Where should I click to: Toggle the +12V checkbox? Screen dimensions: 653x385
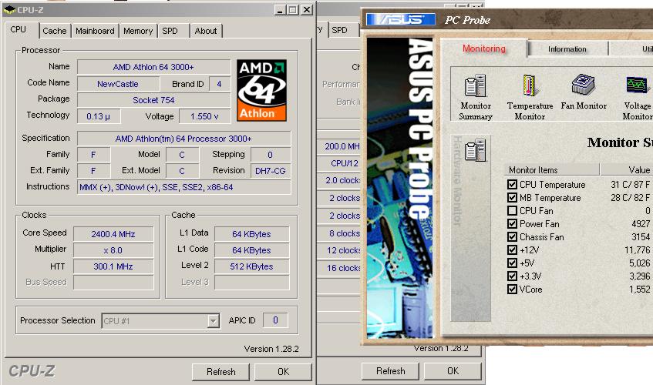[512, 250]
